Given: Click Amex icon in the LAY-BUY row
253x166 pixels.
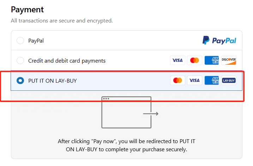Looking at the screenshot, I should click(212, 81).
